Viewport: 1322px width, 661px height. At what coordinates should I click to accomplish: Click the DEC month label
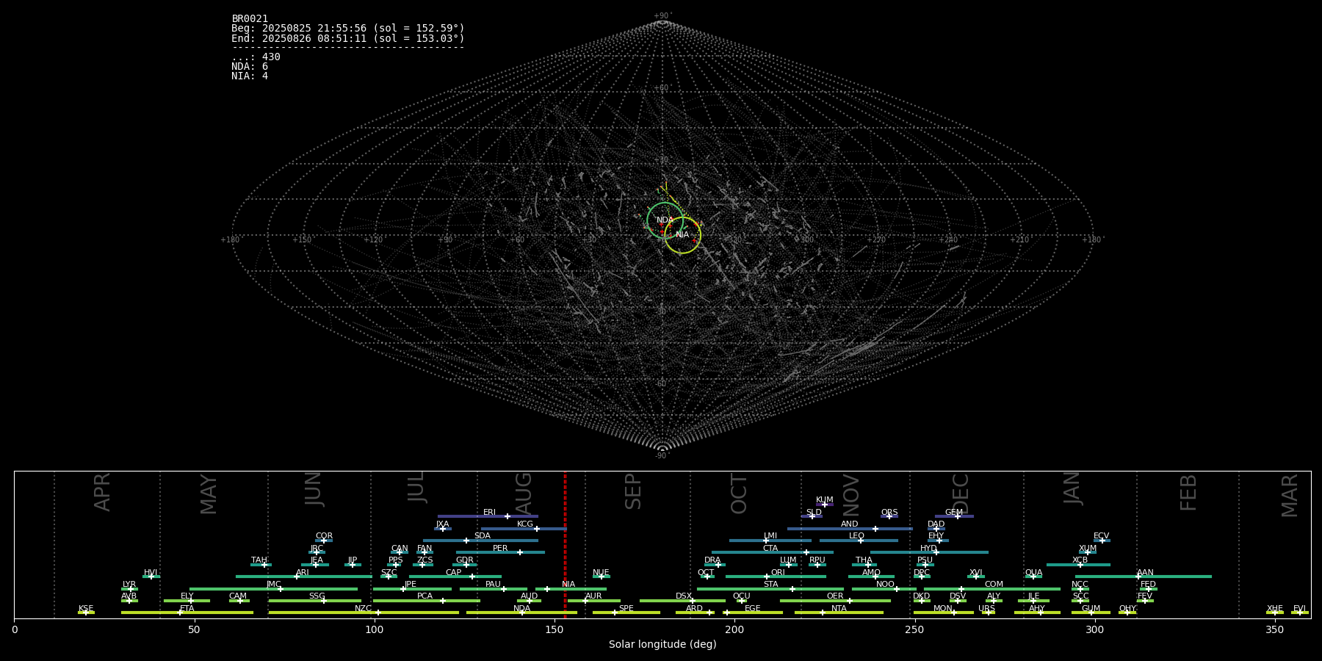coord(961,494)
